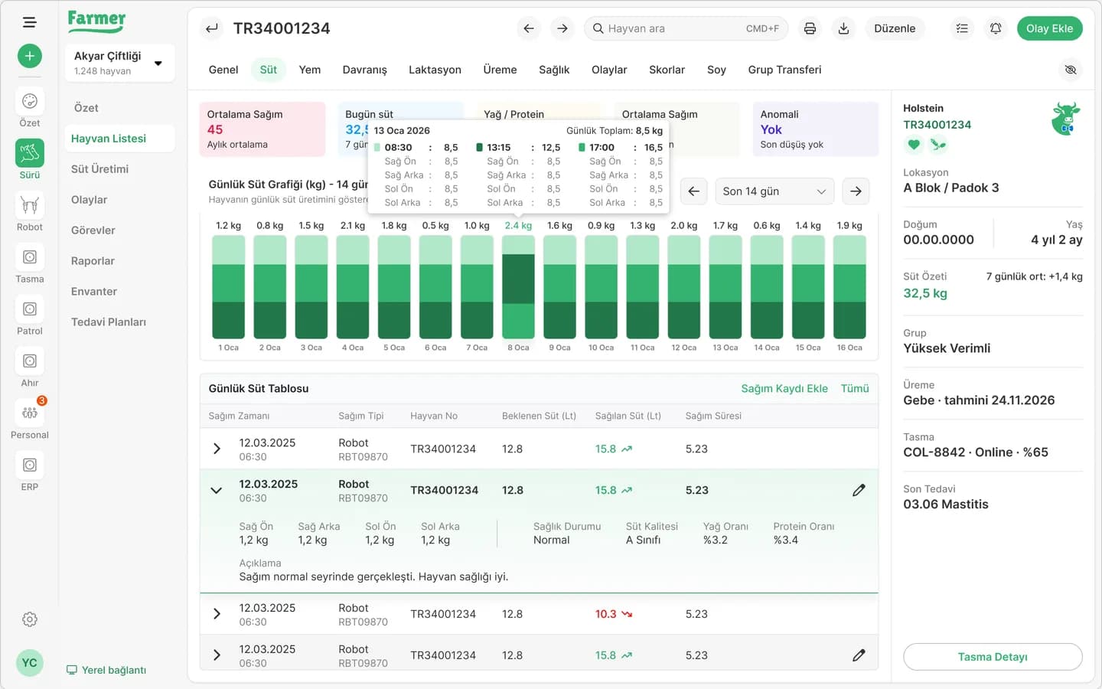Toggle the heart icon under Holstein
The width and height of the screenshot is (1102, 689).
point(914,144)
